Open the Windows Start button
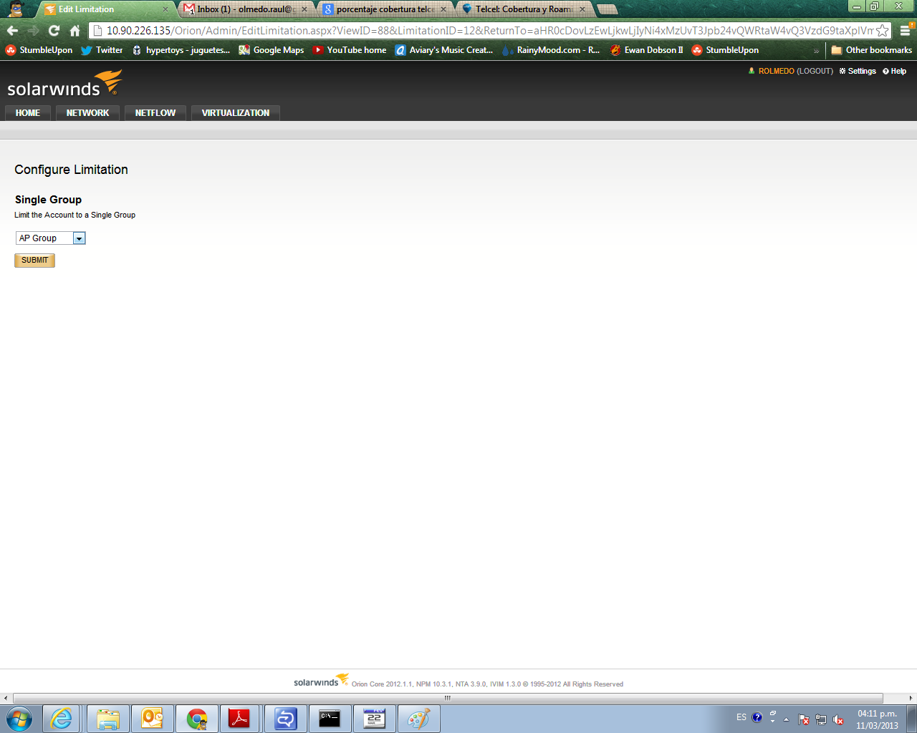Image resolution: width=917 pixels, height=733 pixels. point(19,719)
